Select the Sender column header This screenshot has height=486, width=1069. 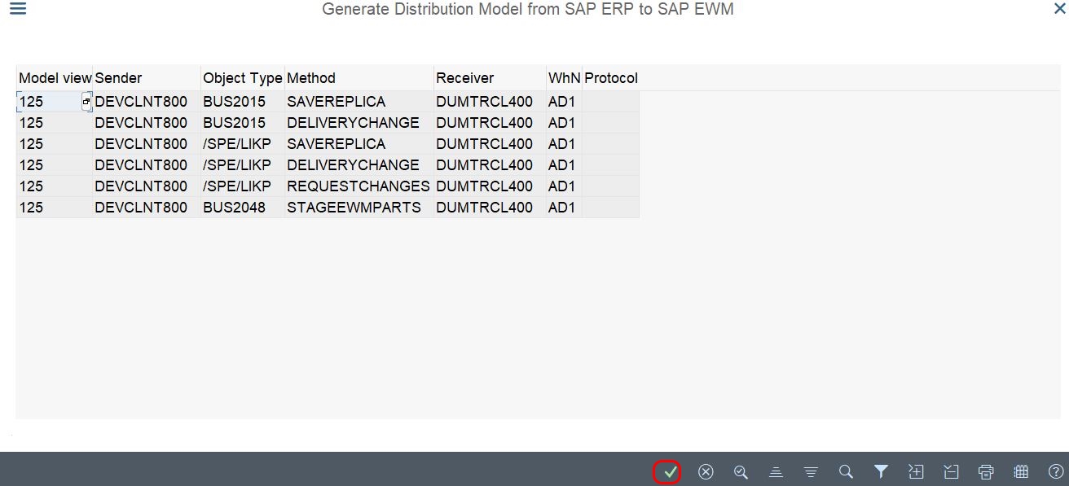pos(147,78)
